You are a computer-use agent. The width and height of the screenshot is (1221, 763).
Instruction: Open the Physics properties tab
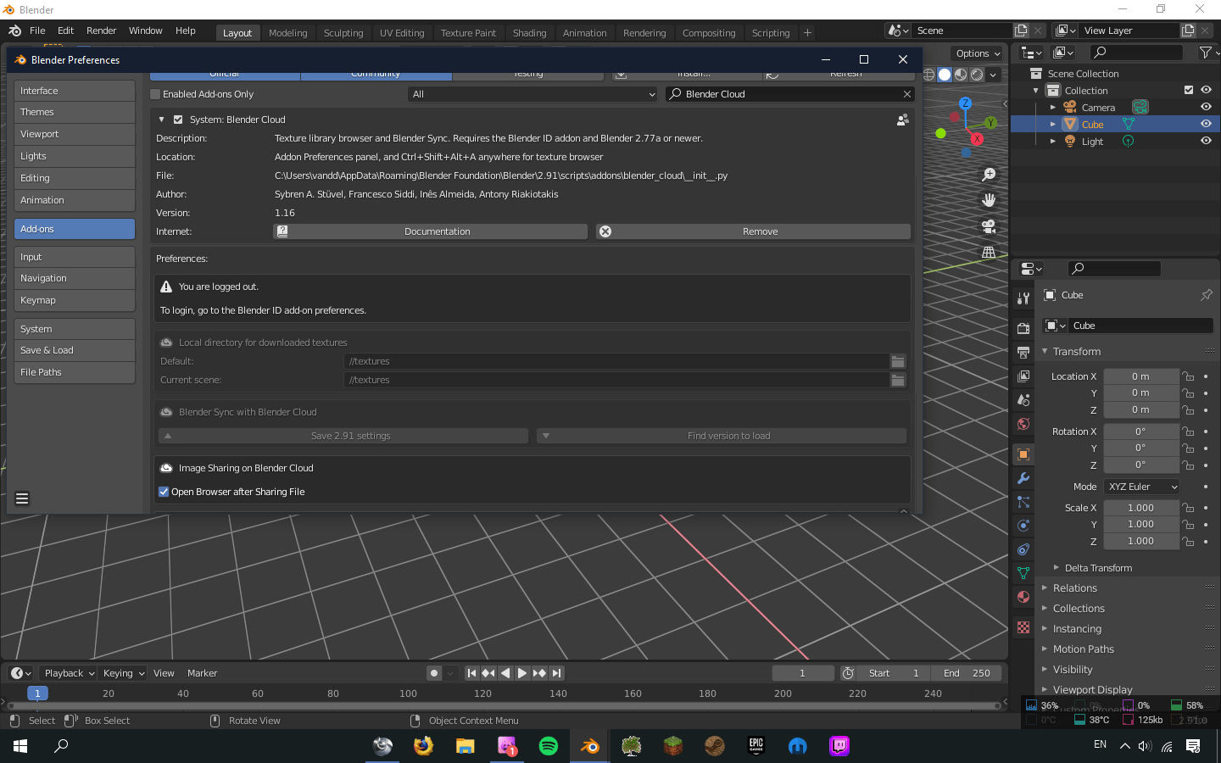click(1023, 524)
